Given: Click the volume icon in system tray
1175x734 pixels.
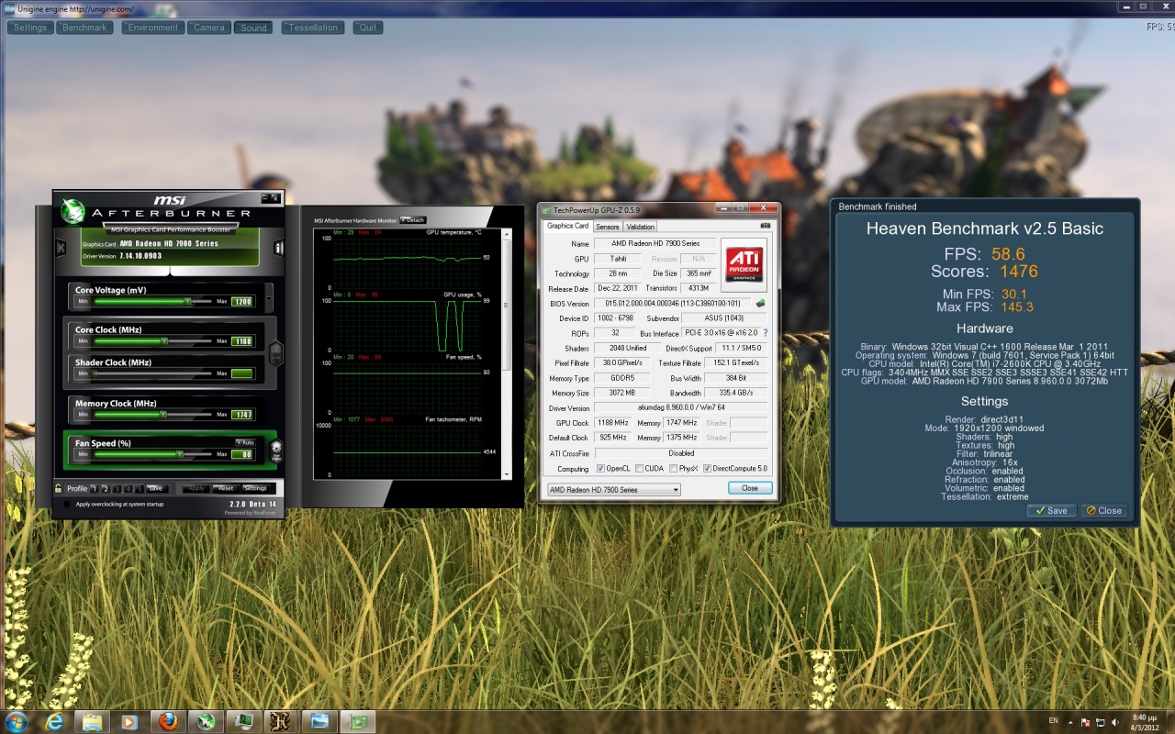Looking at the screenshot, I should (x=1113, y=722).
